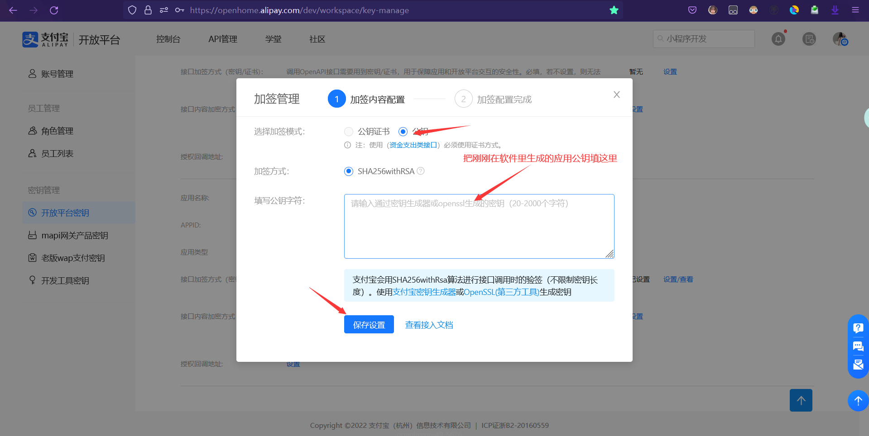The image size is (869, 436).
Task: Open the 社区 nav item
Action: [x=317, y=39]
